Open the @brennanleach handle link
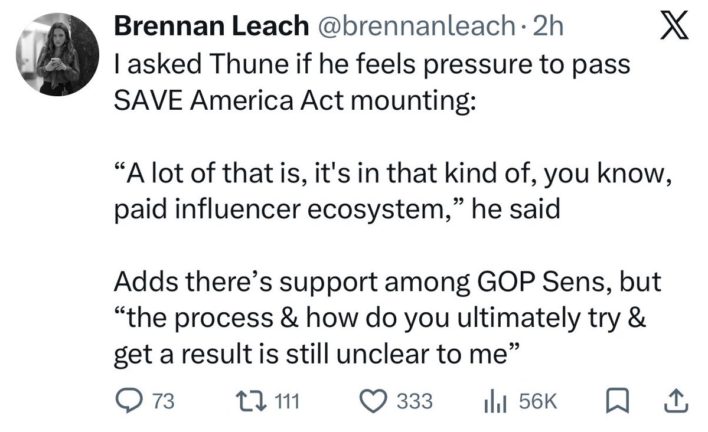Screen dimensions: 708x432 click(417, 26)
